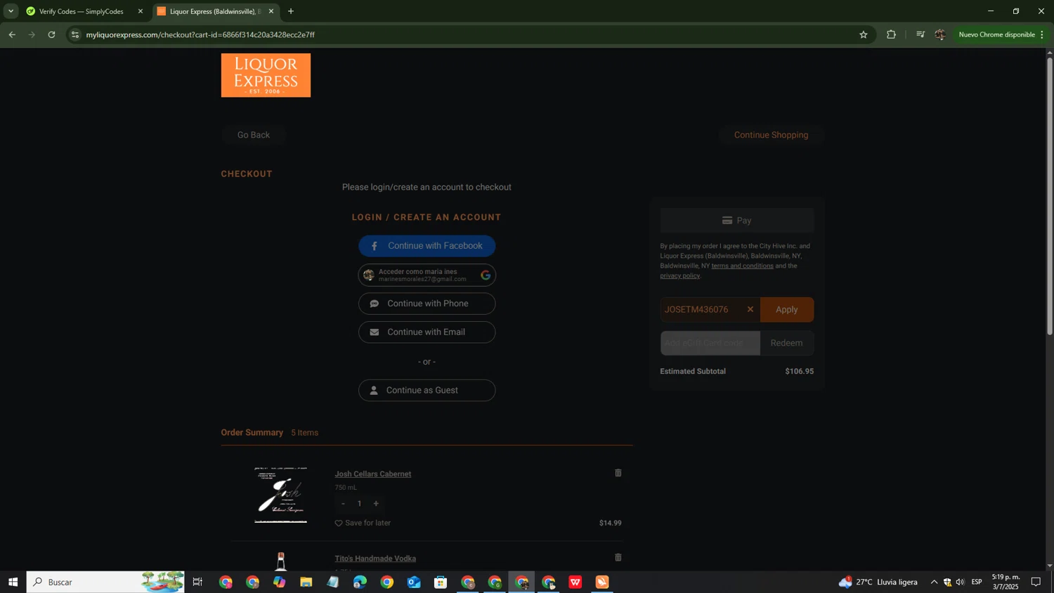This screenshot has height=593, width=1054.
Task: Sign in with Google account maria ines
Action: pyautogui.click(x=427, y=275)
